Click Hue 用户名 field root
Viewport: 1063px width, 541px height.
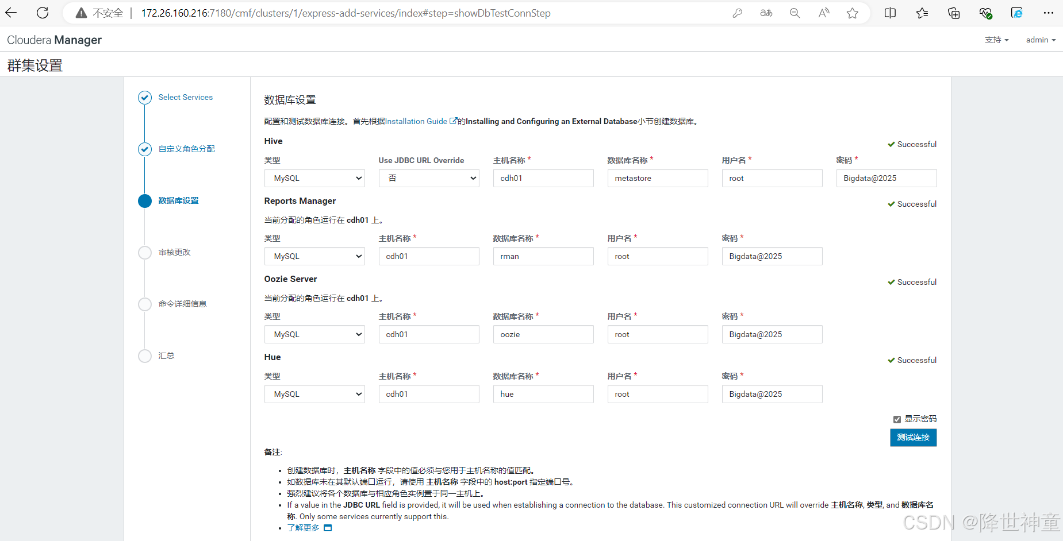pyautogui.click(x=658, y=394)
